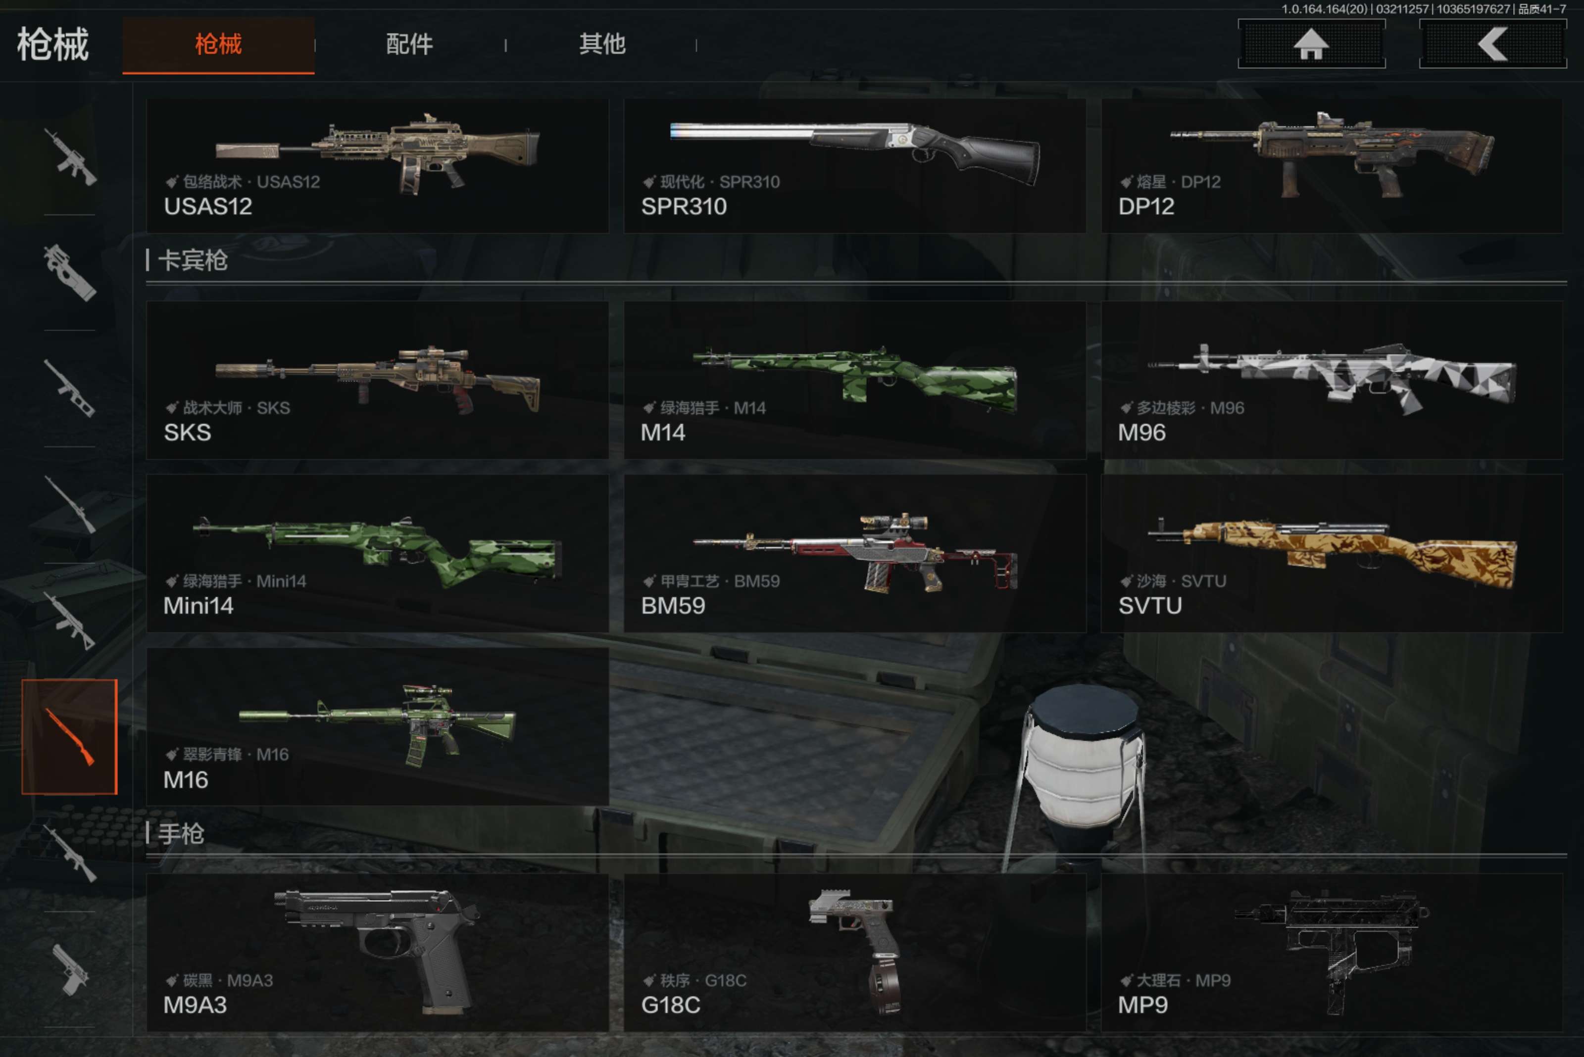Select the highlighted orange carbine category icon
1584x1057 pixels.
[69, 736]
